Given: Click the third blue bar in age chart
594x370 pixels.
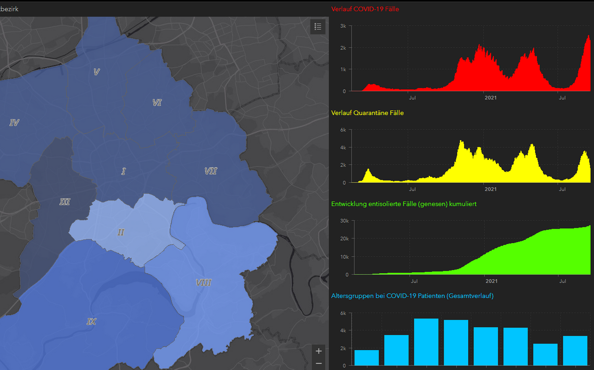Looking at the screenshot, I should point(426,342).
